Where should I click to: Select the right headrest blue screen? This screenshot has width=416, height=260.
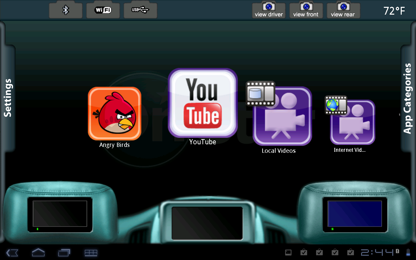click(355, 214)
